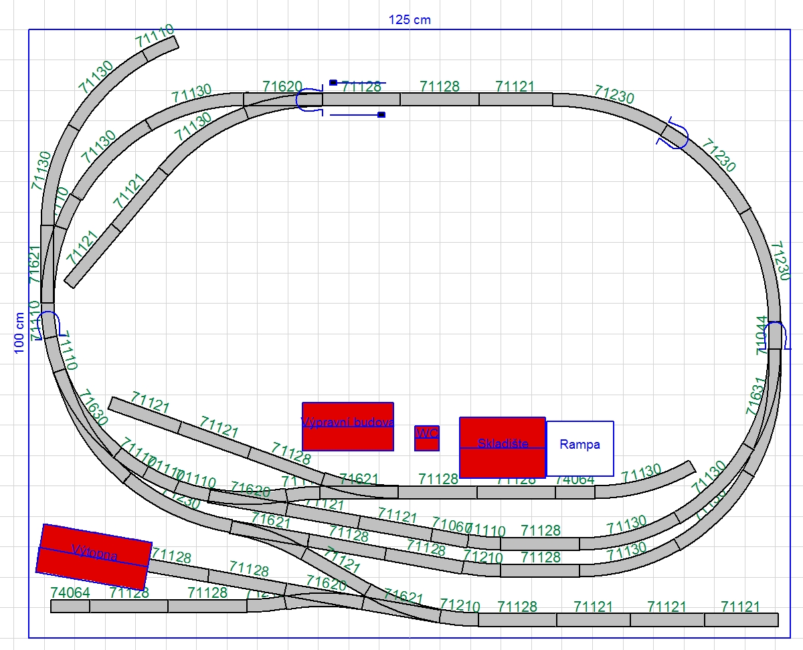Select blue arch symbol on top-right 71230 curve
Viewport: 803px width, 650px height.
point(674,134)
